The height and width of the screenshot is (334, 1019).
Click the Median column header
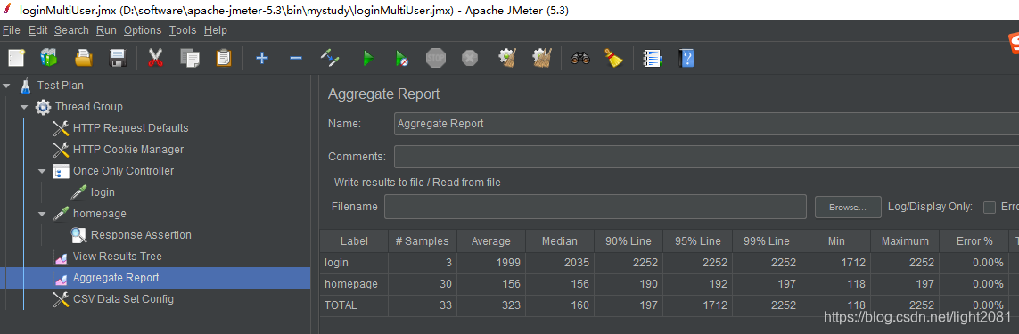point(560,241)
